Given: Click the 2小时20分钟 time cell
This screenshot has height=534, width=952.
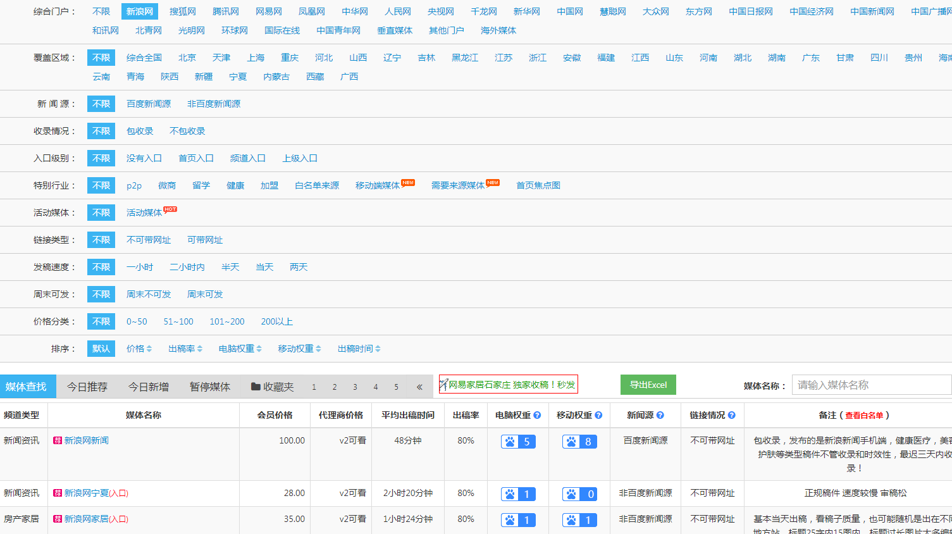Looking at the screenshot, I should point(408,493).
